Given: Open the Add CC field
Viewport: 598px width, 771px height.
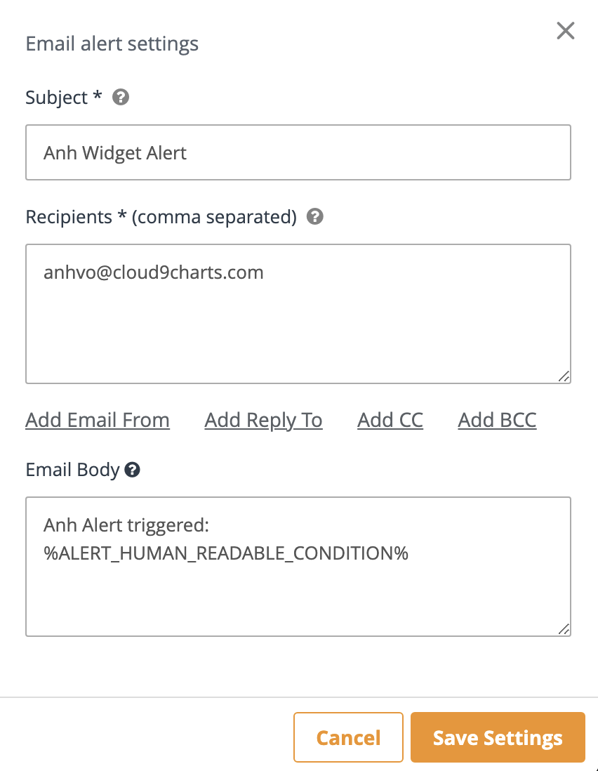Looking at the screenshot, I should (x=390, y=421).
